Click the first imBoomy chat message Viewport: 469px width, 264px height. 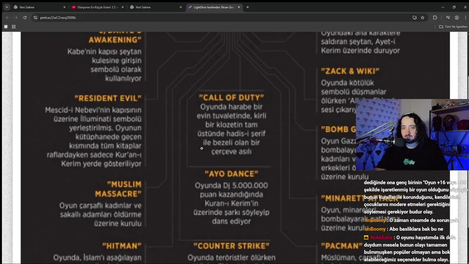coord(411,220)
